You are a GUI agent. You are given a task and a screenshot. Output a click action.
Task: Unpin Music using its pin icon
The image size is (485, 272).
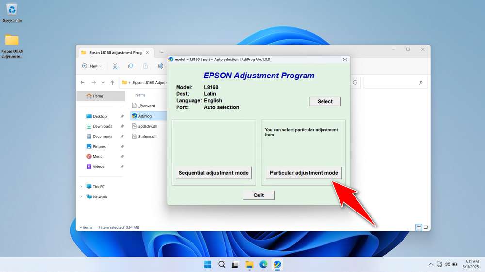click(x=122, y=156)
